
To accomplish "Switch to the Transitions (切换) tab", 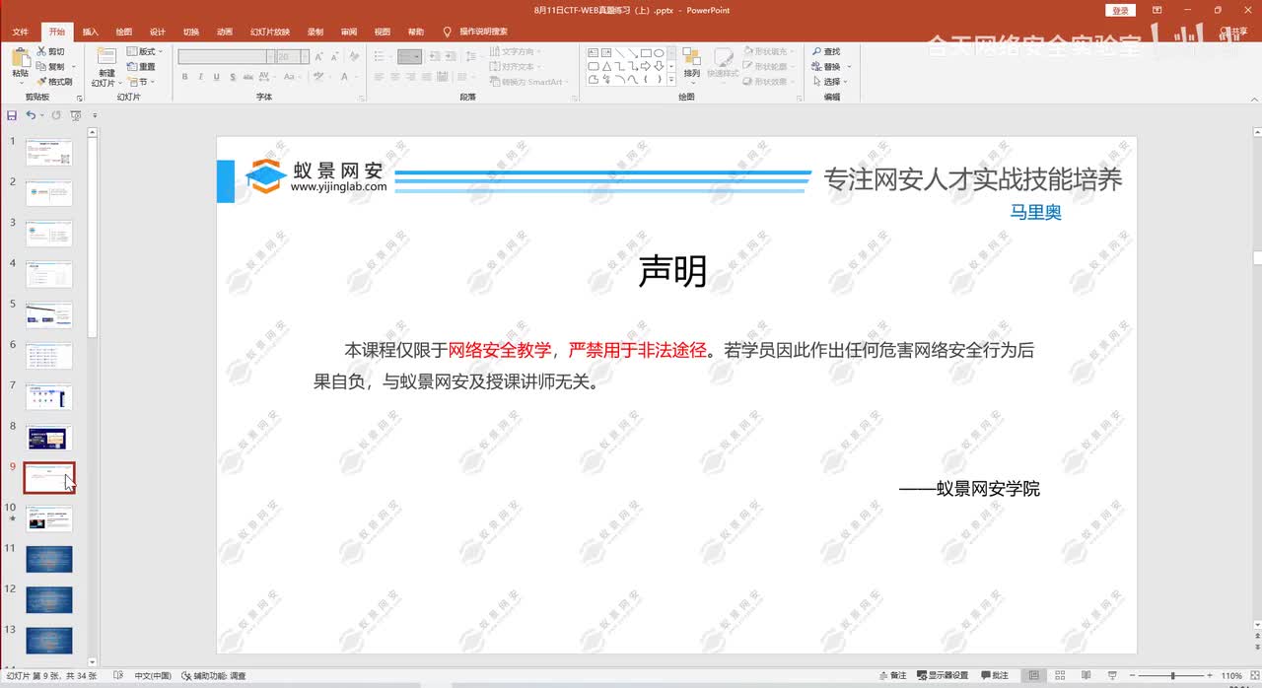I will (190, 32).
